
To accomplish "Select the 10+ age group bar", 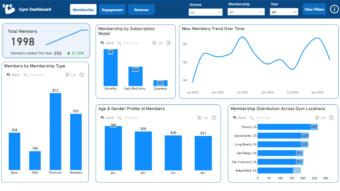I will 173,153.
